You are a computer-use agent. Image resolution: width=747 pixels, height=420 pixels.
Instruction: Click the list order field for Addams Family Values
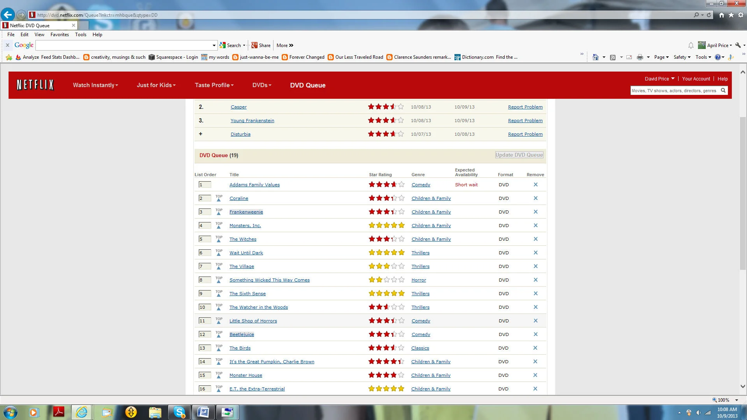205,185
